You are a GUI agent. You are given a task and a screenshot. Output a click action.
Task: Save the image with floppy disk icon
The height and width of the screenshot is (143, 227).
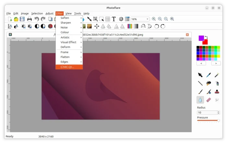tap(22, 19)
